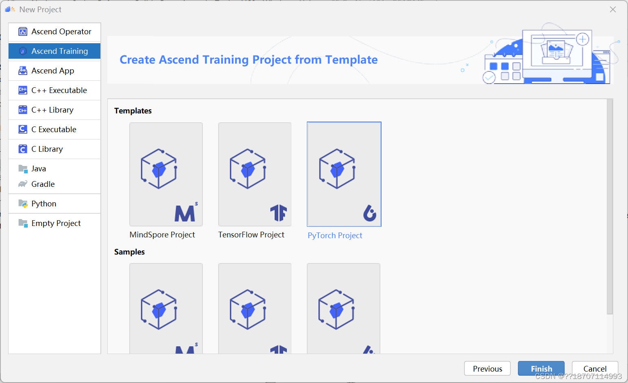Click the Empty Project folder icon
Screen dimensions: 628x383
pos(23,223)
